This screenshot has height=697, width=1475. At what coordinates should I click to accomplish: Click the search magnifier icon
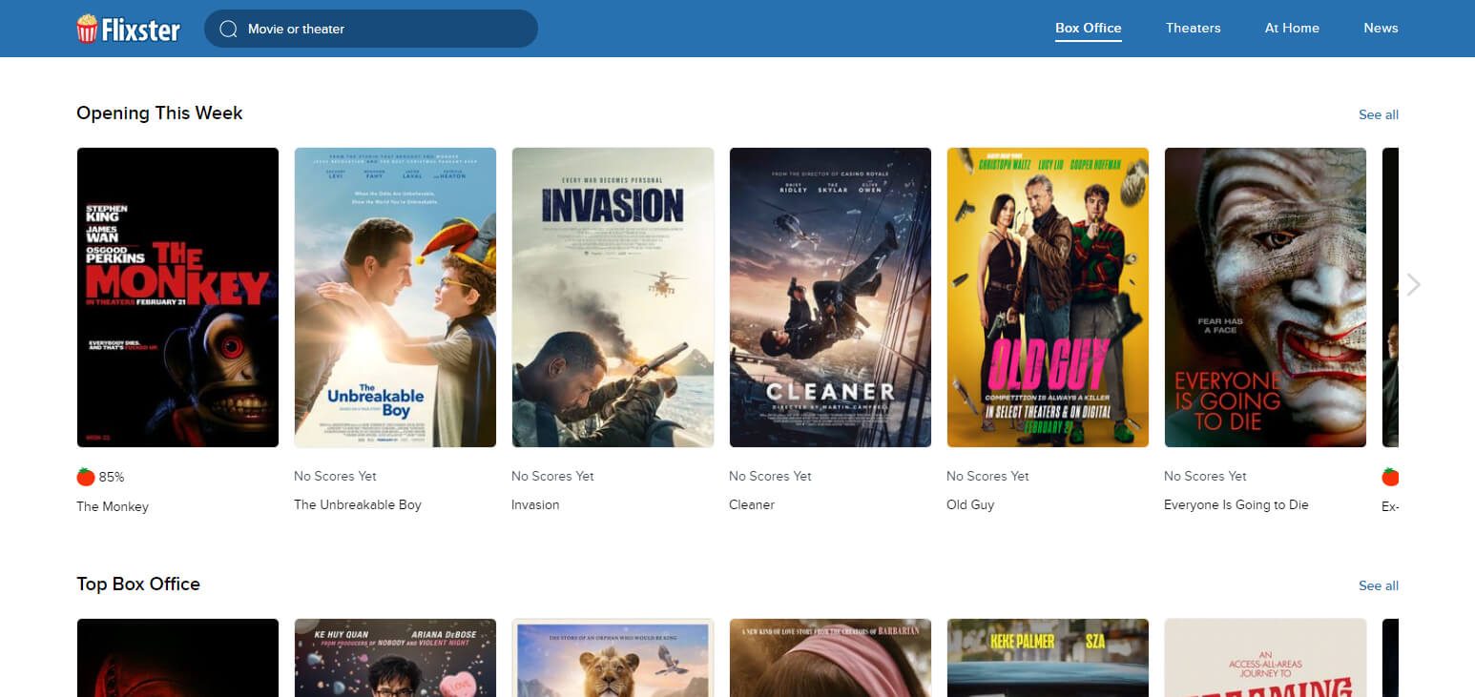228,29
